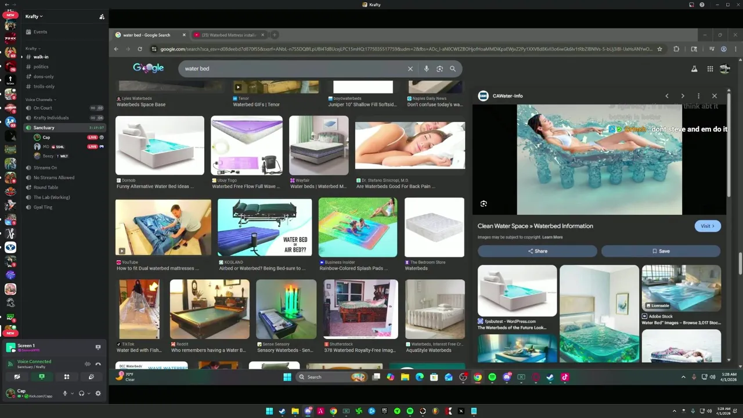Visit the Clean Water Space page
Screen dimensions: 743x418
tap(708, 226)
